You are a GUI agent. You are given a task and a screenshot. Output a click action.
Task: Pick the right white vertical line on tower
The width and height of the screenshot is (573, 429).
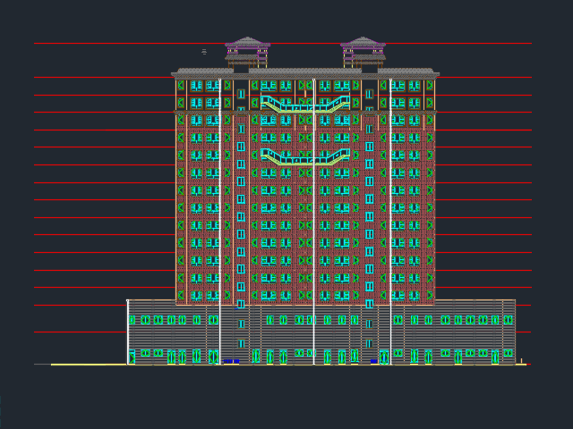[390, 223]
